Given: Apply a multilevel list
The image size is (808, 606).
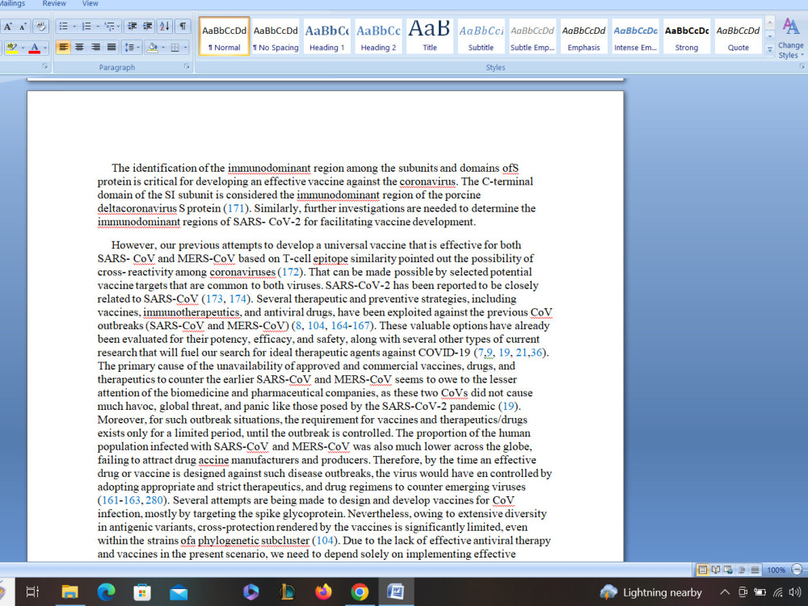Looking at the screenshot, I should tap(109, 27).
